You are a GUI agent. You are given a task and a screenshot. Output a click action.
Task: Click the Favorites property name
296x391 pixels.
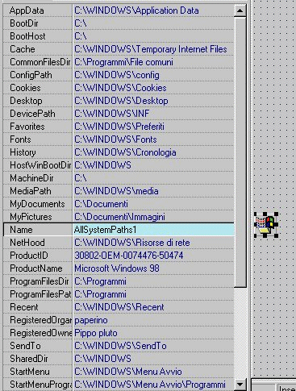point(27,127)
